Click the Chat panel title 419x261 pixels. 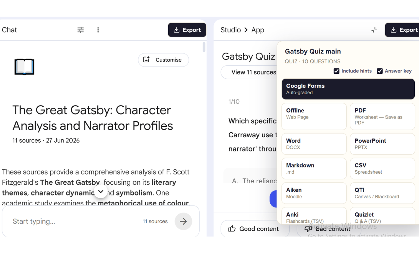coord(9,30)
